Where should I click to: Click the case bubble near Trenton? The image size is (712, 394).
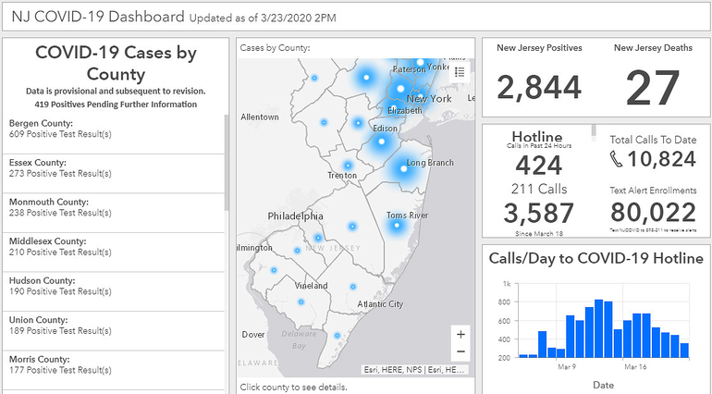coord(347,165)
